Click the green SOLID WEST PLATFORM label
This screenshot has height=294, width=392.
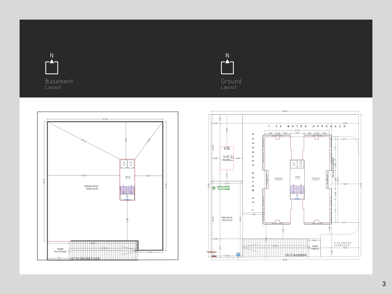pos(224,188)
